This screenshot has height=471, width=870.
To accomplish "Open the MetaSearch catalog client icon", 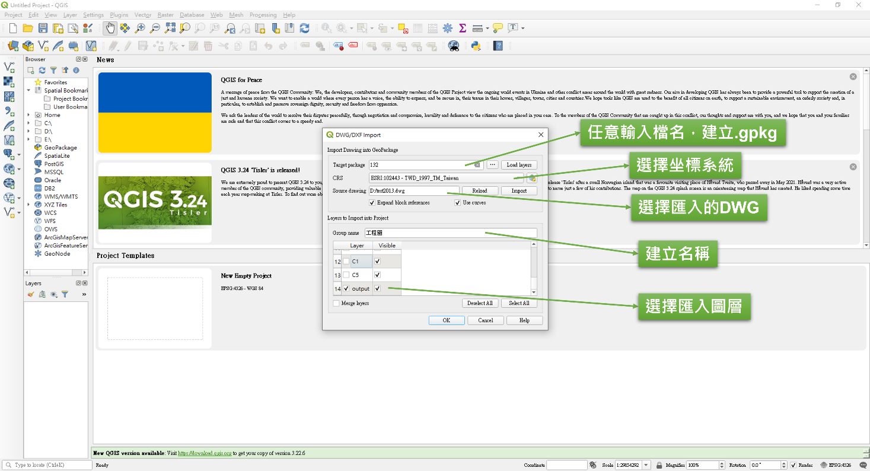I will [x=454, y=46].
